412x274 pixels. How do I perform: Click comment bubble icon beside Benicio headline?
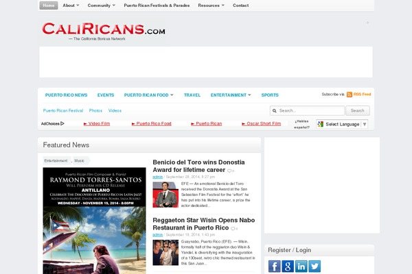[x=229, y=171]
